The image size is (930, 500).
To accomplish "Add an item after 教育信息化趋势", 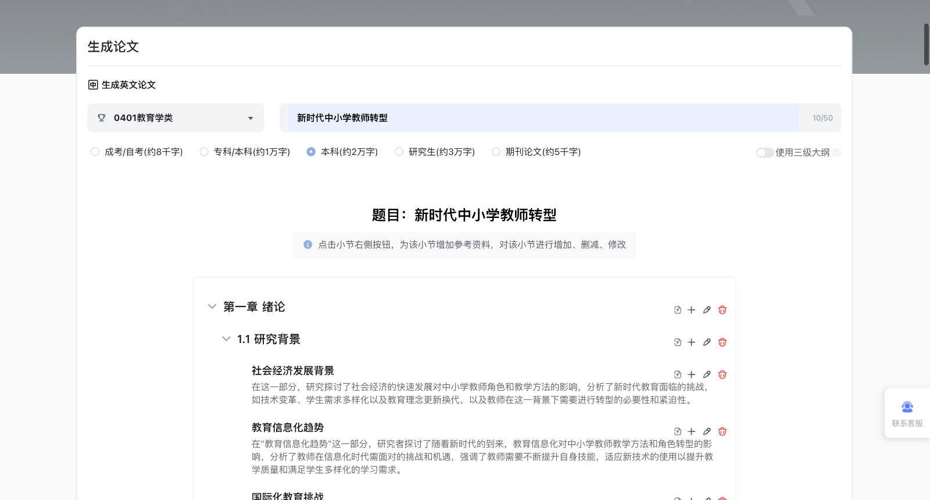I will click(691, 431).
